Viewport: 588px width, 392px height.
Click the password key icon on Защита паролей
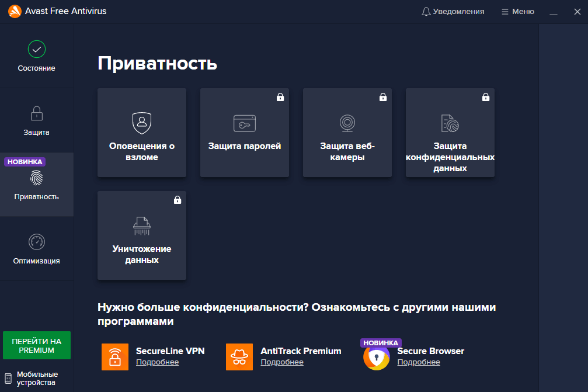[245, 123]
